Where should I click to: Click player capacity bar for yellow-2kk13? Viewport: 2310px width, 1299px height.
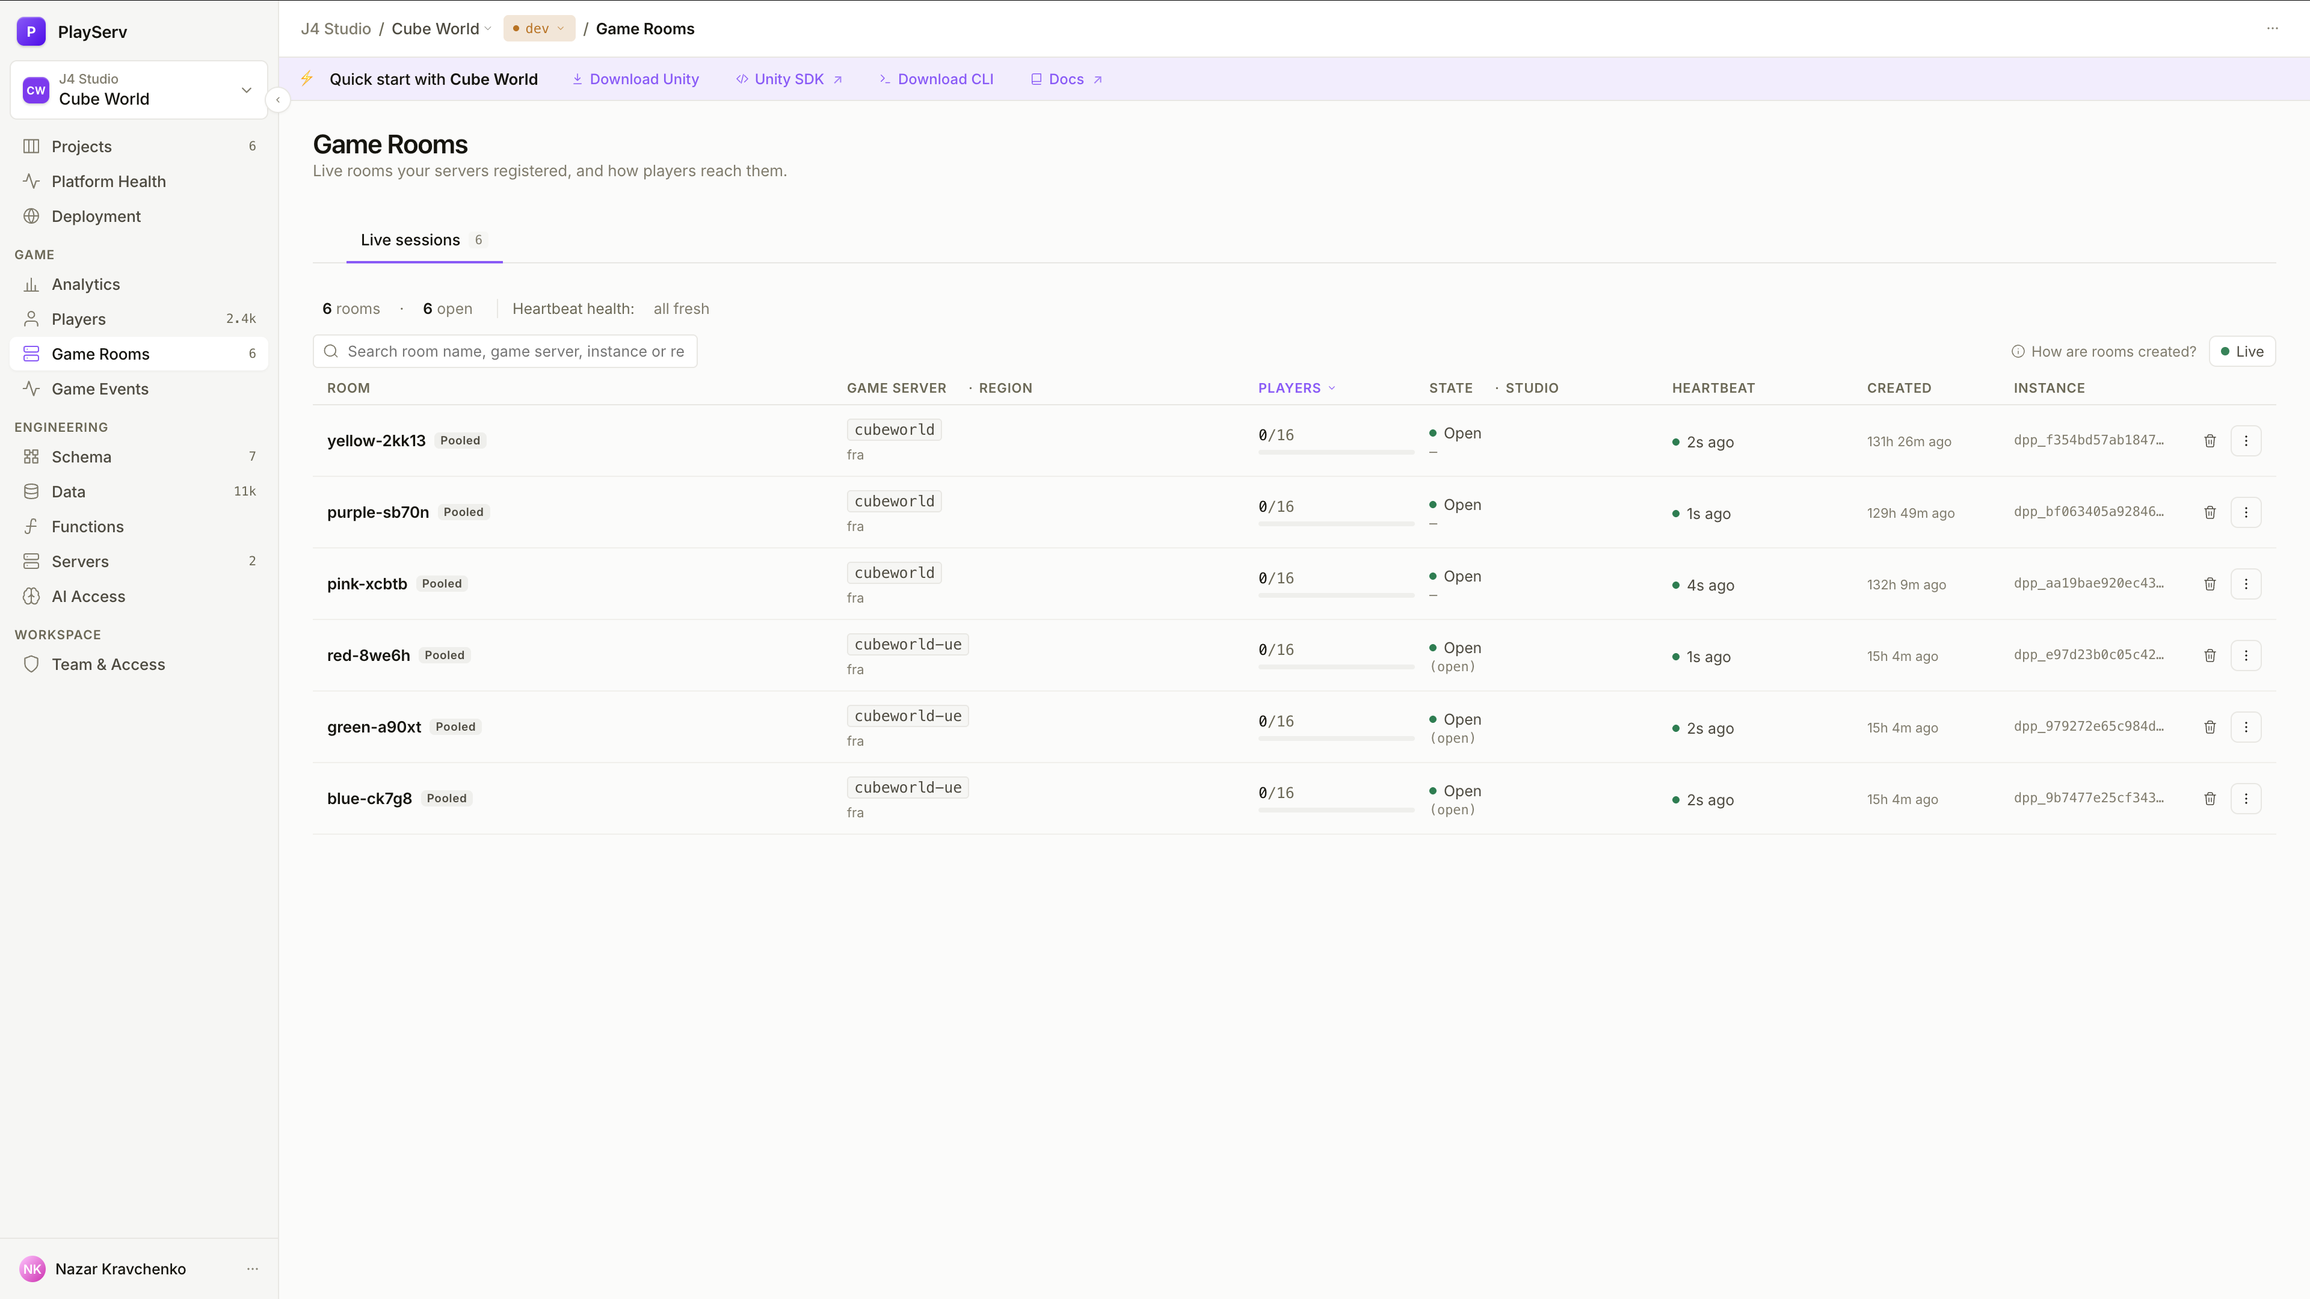[x=1336, y=453]
